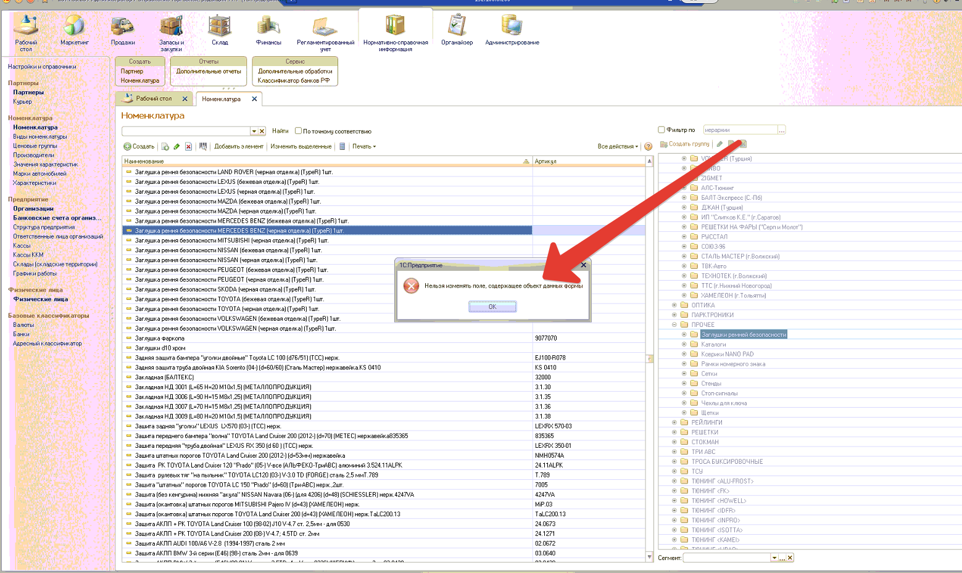Click the barcode search icon in toolbar
The height and width of the screenshot is (573, 962).
pyautogui.click(x=203, y=147)
